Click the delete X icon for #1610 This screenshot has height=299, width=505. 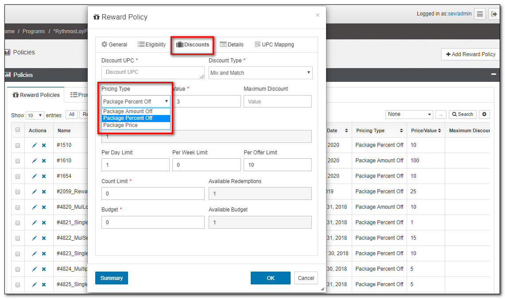44,161
